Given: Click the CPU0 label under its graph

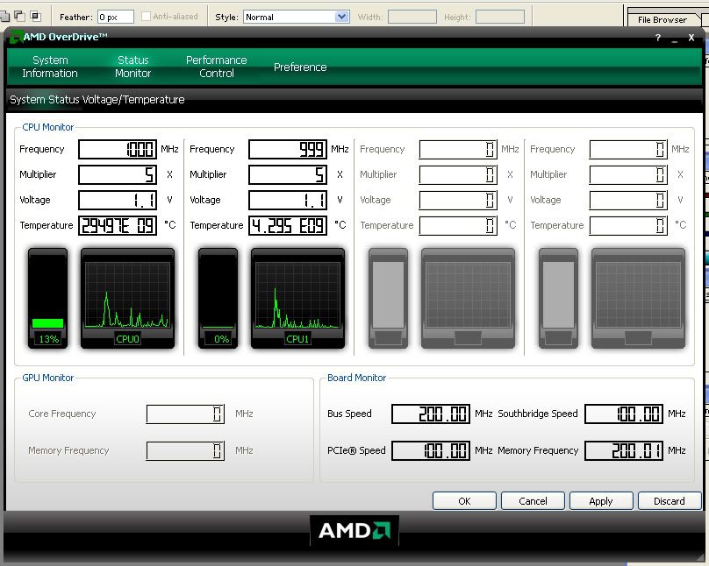Looking at the screenshot, I should pos(127,339).
